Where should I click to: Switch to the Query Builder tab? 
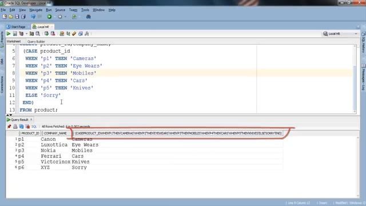pos(36,42)
